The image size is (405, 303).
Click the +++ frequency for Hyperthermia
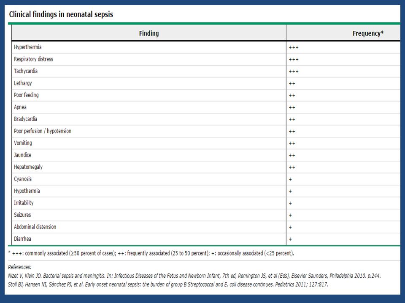tap(294, 48)
